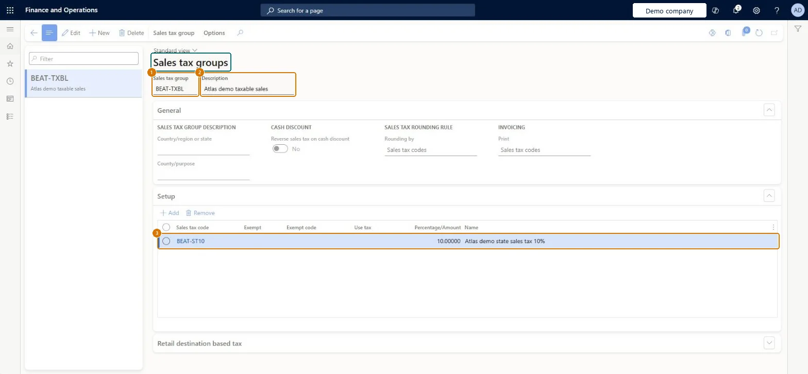Go to the Home icon in sidebar
Screen dimensions: 808x374
10,46
